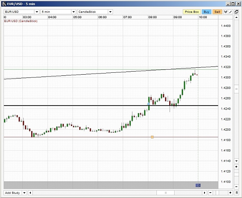
Task: Click the horizontal scroll right arrow
Action: click(x=205, y=193)
